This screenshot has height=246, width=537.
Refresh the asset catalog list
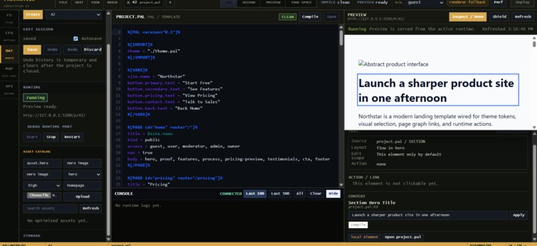(91, 208)
